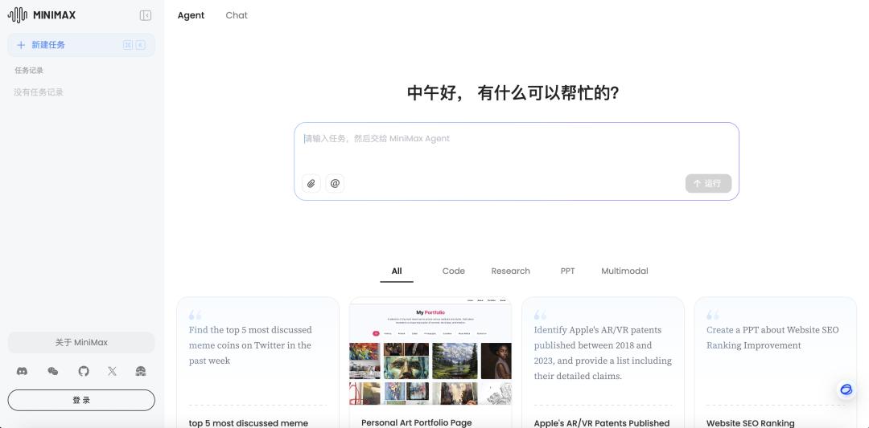Open the Multimodal examples tab

pyautogui.click(x=624, y=271)
